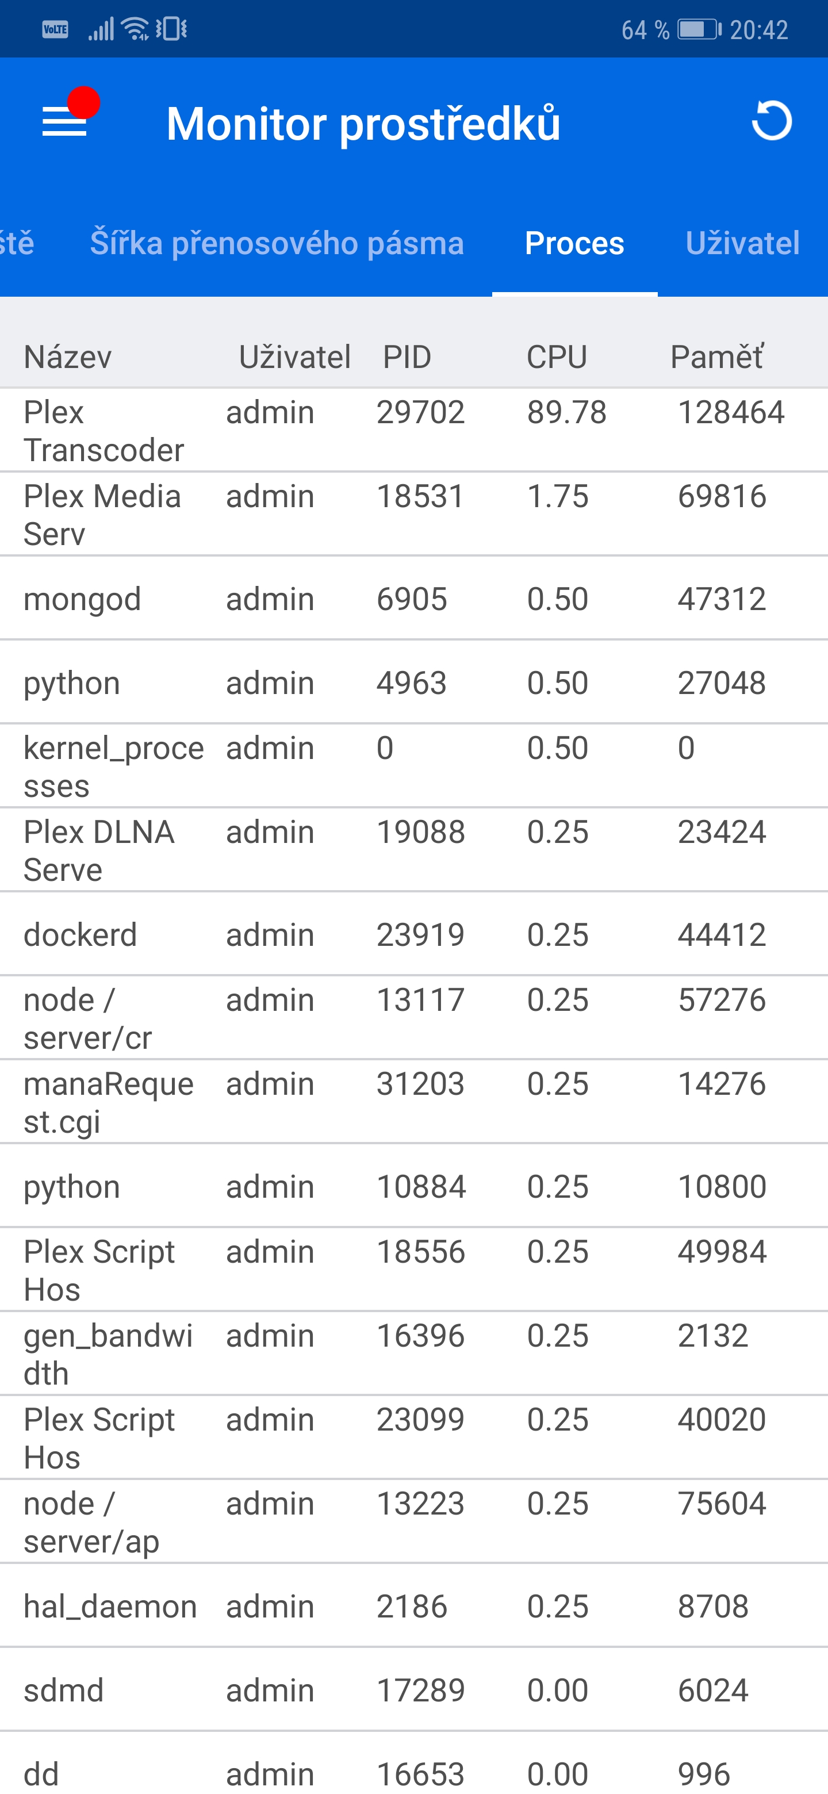Tap the cellular signal strength icon
Image resolution: width=828 pixels, height=1794 pixels.
[101, 29]
